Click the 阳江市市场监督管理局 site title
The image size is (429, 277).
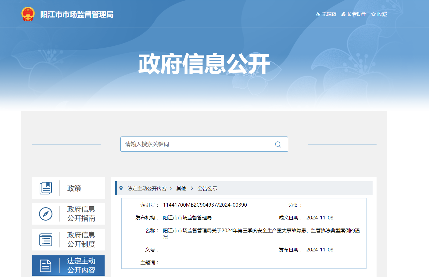[77, 14]
